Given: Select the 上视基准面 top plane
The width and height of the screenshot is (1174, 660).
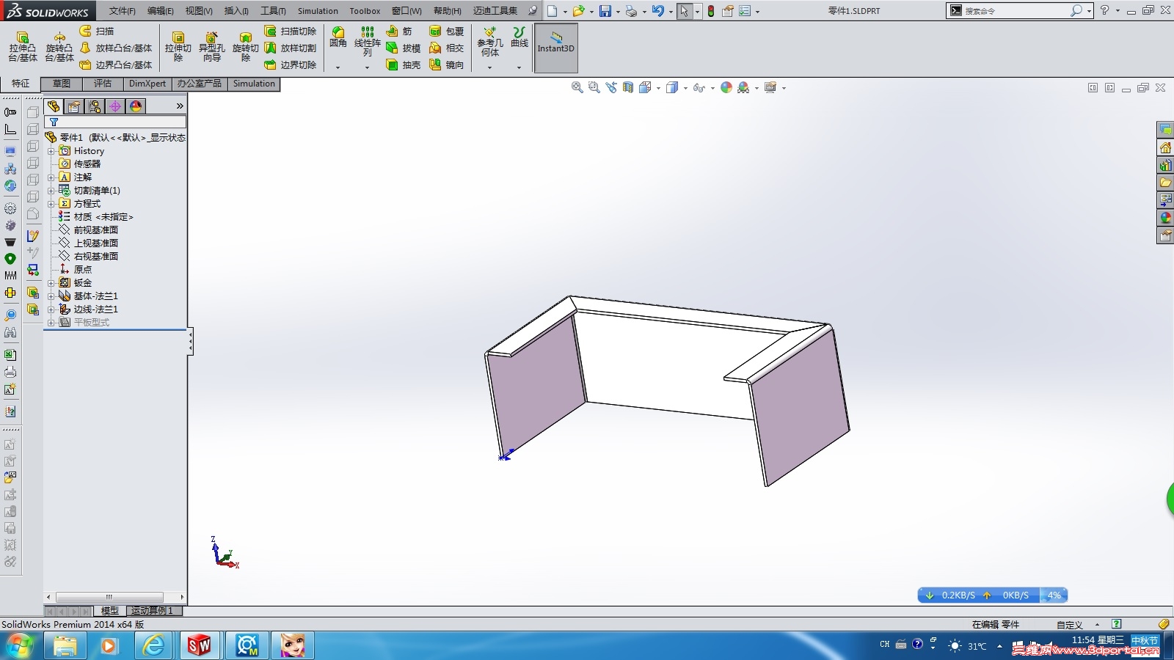Looking at the screenshot, I should pyautogui.click(x=95, y=243).
